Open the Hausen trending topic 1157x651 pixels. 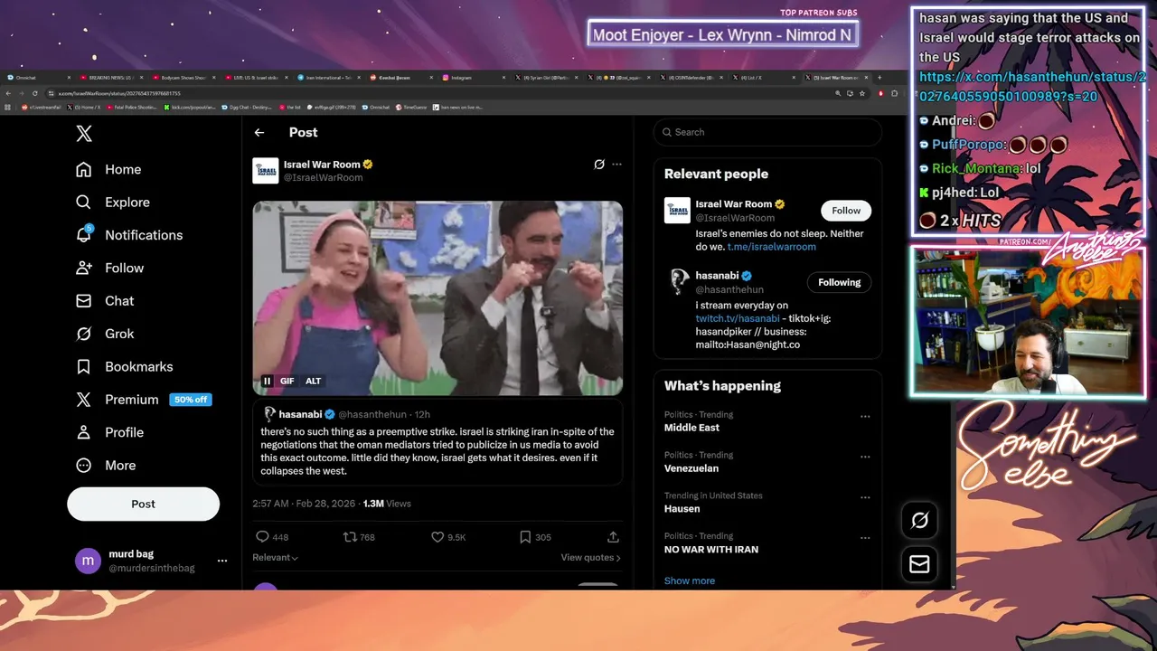point(682,508)
